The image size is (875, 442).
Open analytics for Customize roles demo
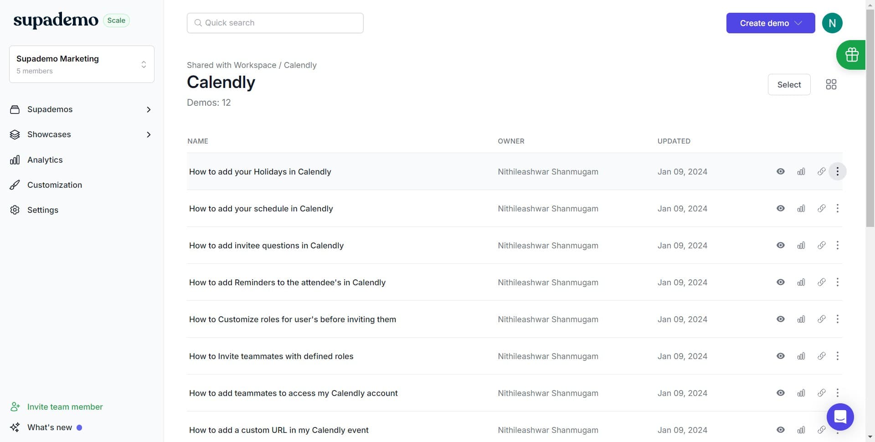tap(801, 319)
